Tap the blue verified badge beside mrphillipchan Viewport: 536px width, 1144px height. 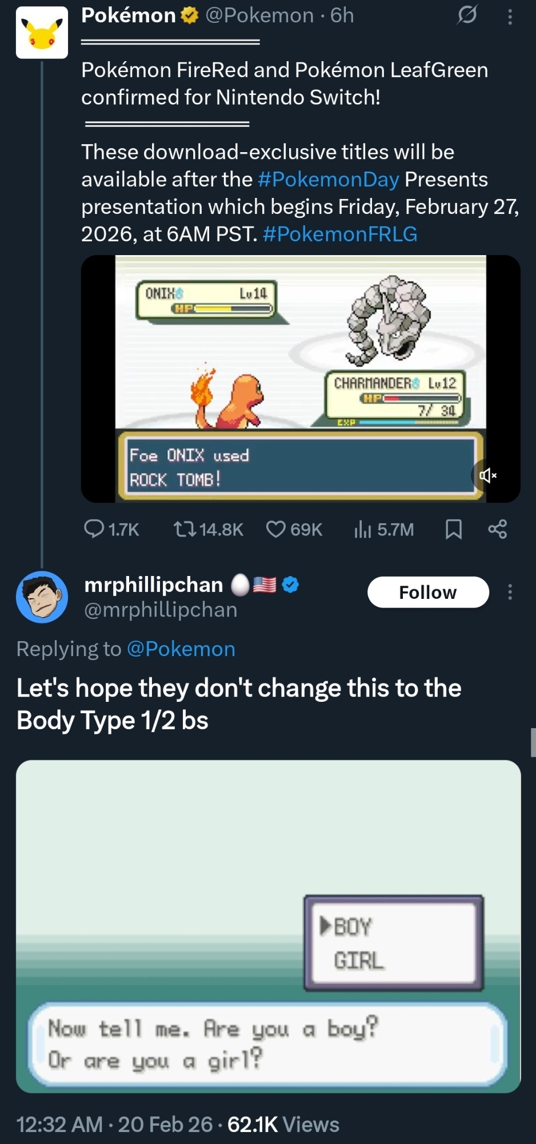point(291,585)
